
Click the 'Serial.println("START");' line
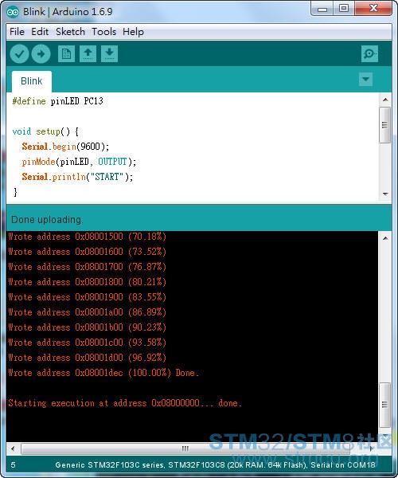click(x=77, y=177)
